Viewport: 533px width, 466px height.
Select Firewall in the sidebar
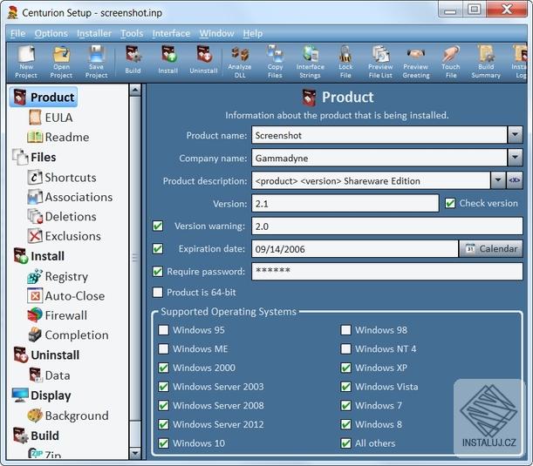[57, 315]
